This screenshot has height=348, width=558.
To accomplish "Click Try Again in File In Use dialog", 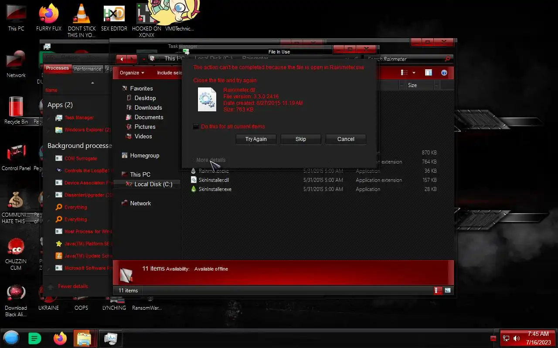I will (x=255, y=139).
